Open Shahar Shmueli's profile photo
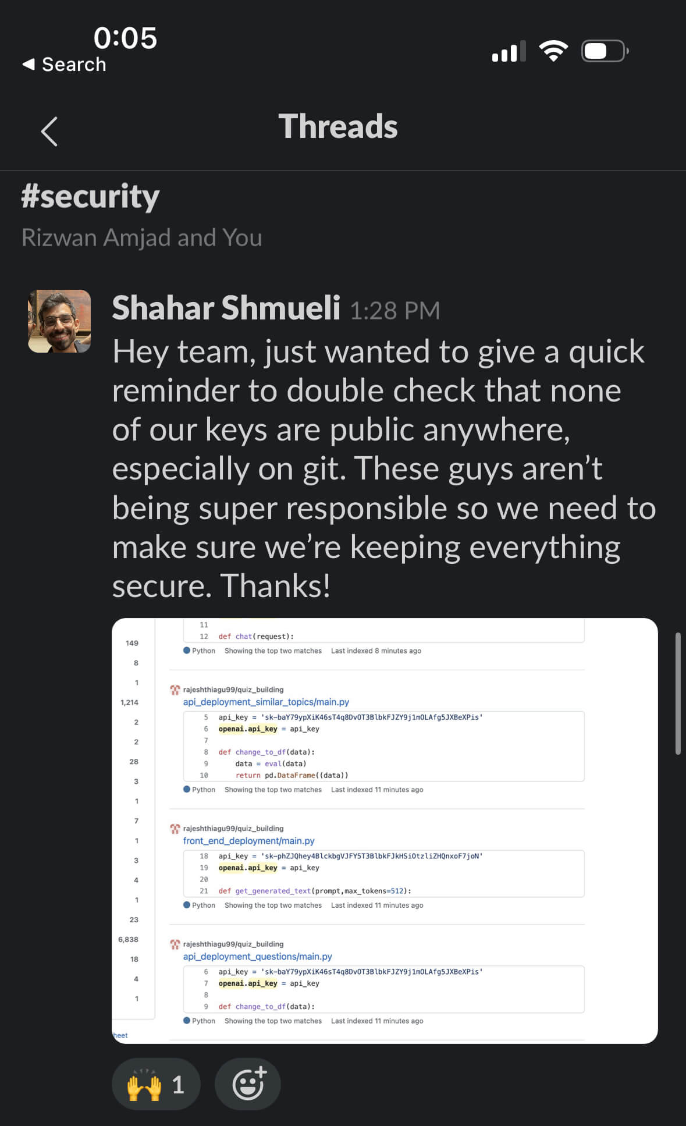 [59, 321]
